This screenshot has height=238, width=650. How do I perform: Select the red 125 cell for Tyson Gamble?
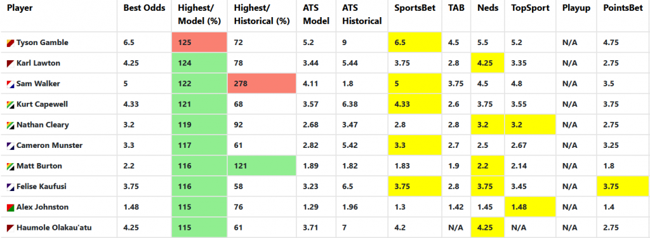pyautogui.click(x=199, y=43)
